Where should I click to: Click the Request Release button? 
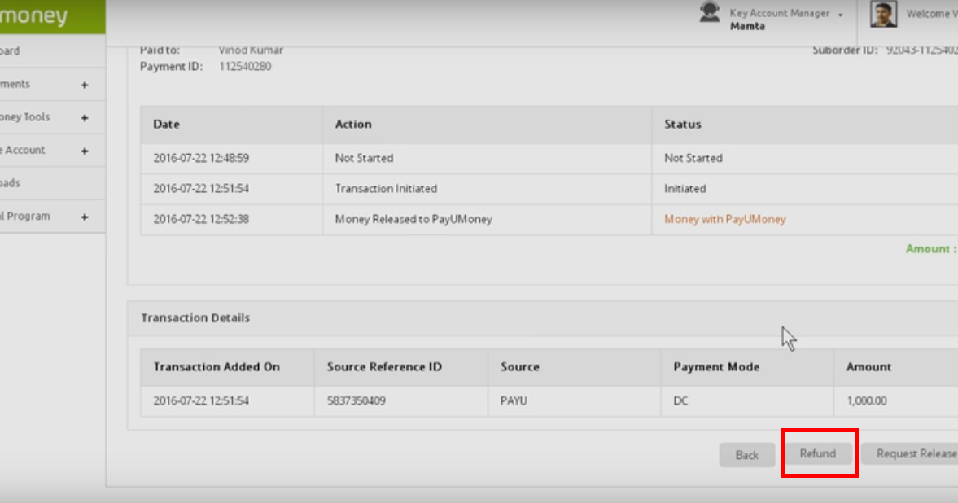[x=916, y=453]
